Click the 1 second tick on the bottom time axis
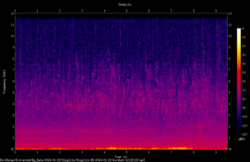 click(37, 152)
